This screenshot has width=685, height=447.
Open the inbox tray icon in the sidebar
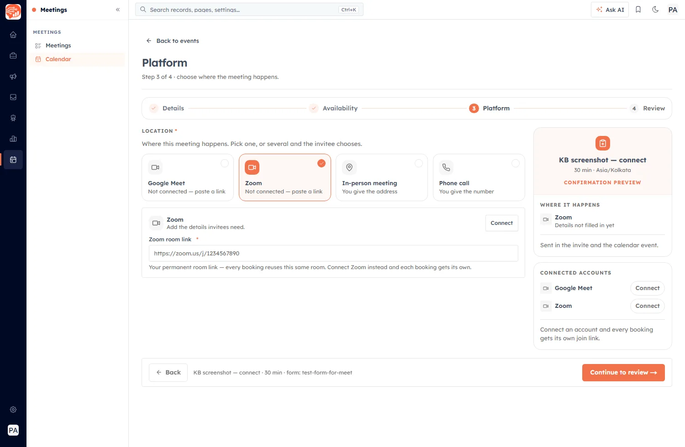point(13,97)
